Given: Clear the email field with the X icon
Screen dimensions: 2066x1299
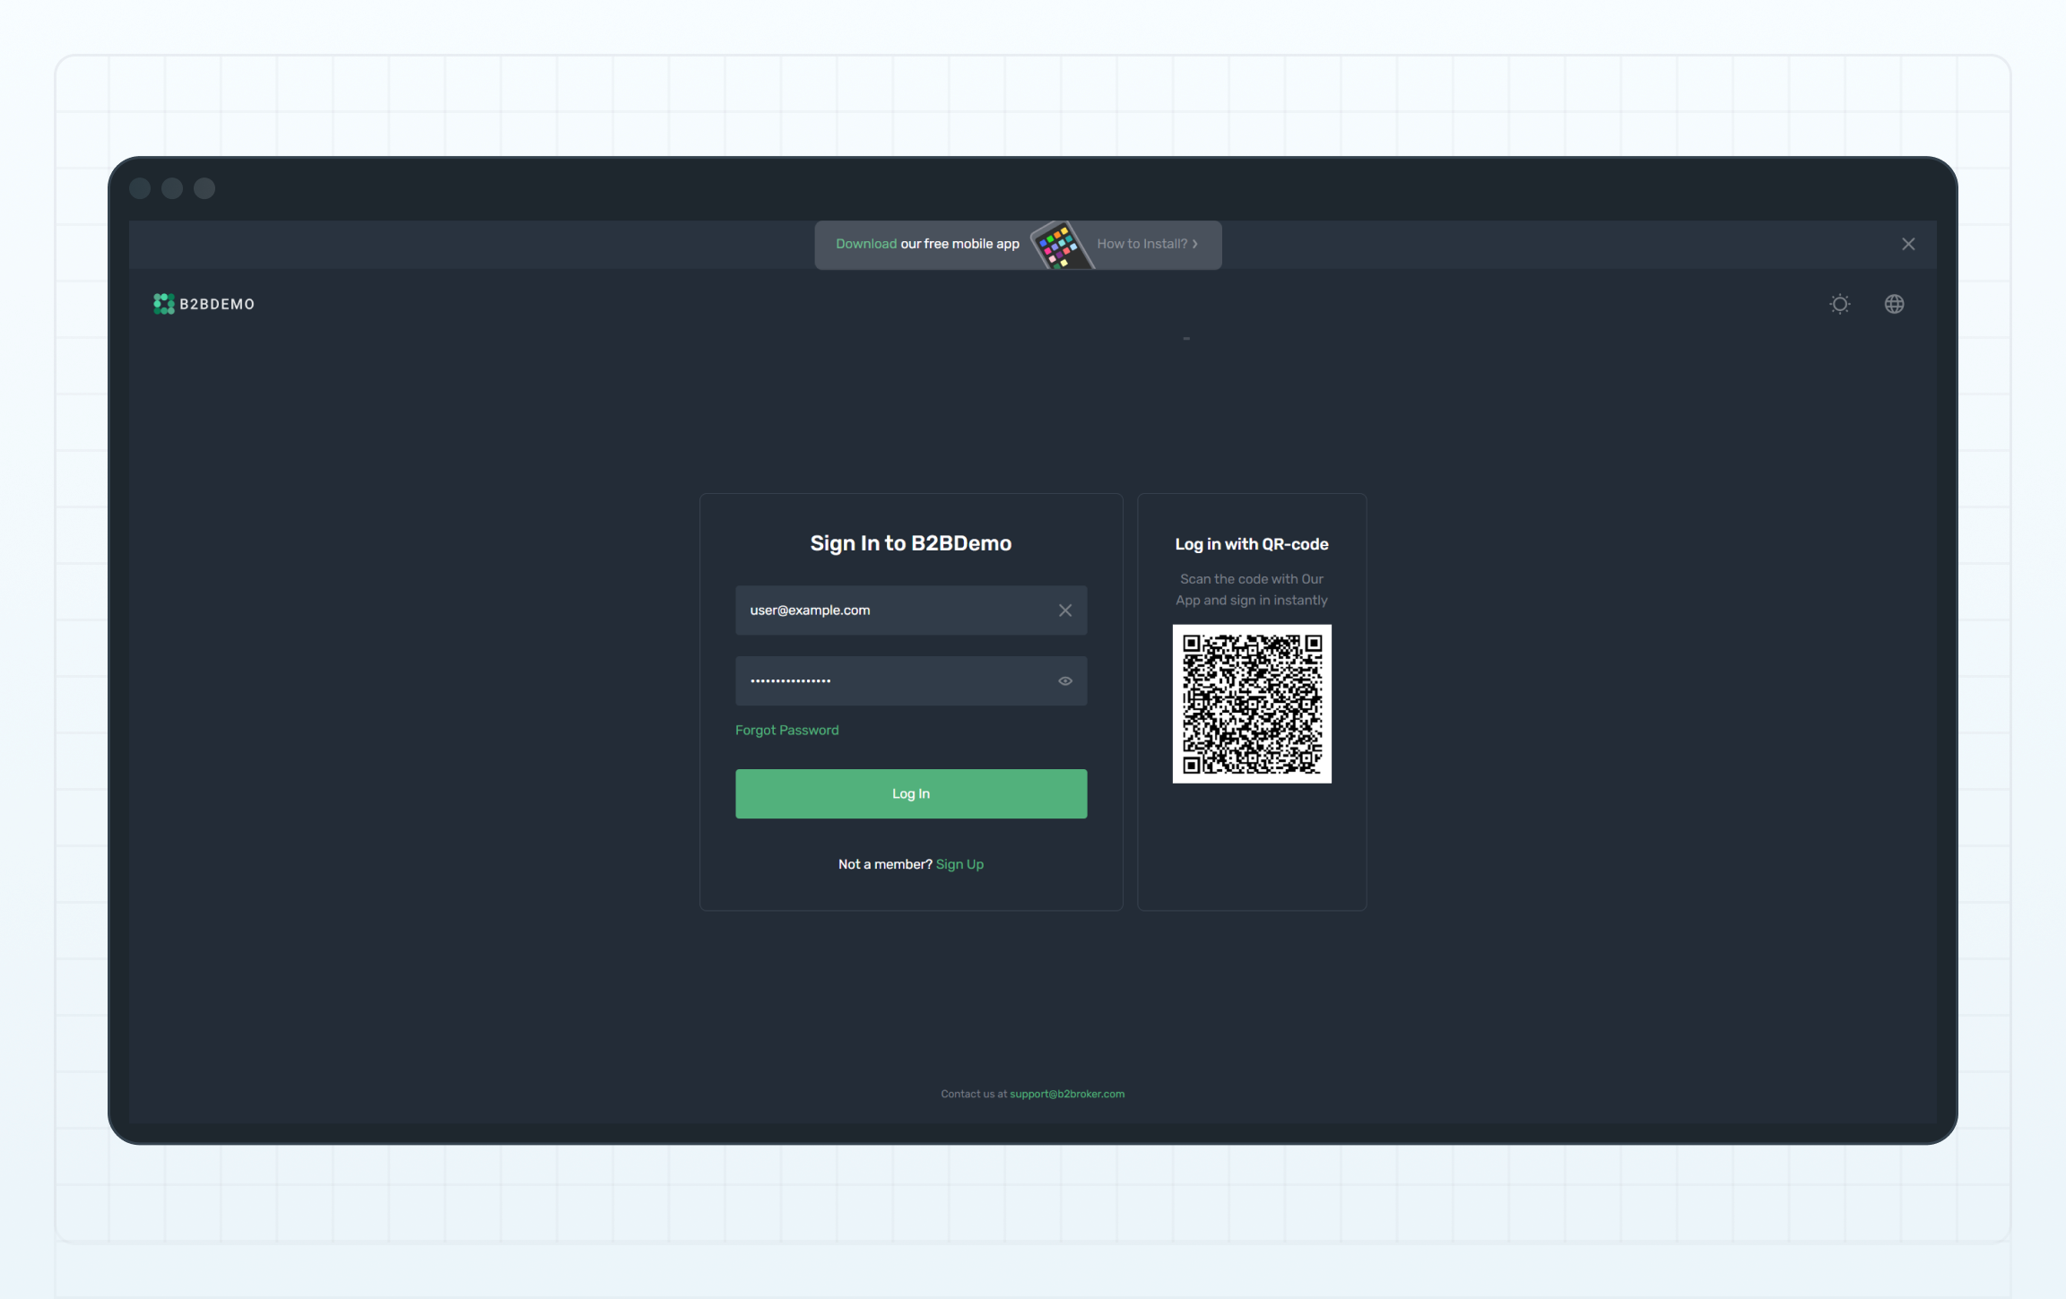Looking at the screenshot, I should [1064, 611].
